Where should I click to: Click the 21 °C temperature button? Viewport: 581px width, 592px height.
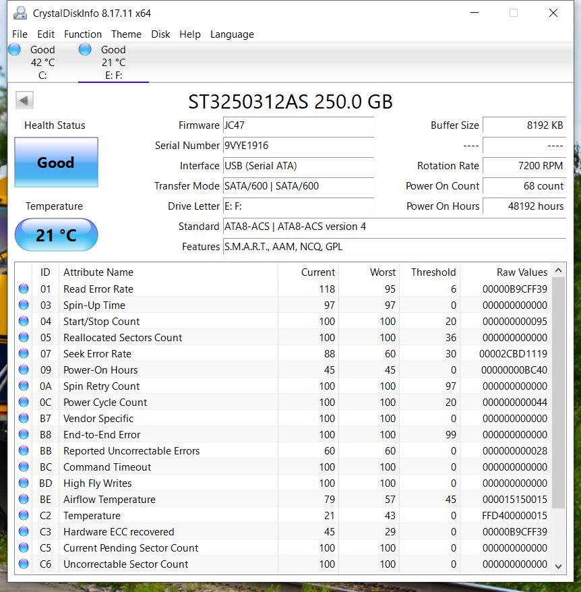[56, 235]
